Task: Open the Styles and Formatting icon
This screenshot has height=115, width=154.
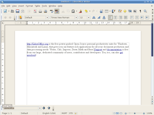Action: click(x=20, y=18)
